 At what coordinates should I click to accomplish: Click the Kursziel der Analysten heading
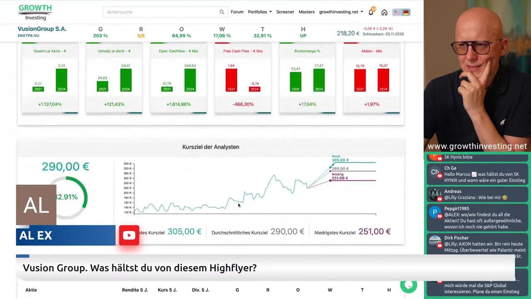point(211,147)
